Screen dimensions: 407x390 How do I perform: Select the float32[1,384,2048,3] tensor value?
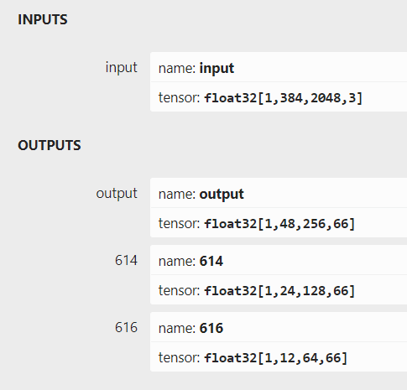pos(283,98)
